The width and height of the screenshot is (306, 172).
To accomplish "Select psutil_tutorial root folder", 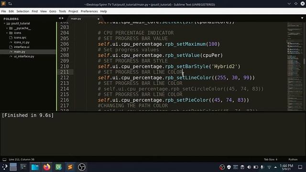I will pos(21,23).
